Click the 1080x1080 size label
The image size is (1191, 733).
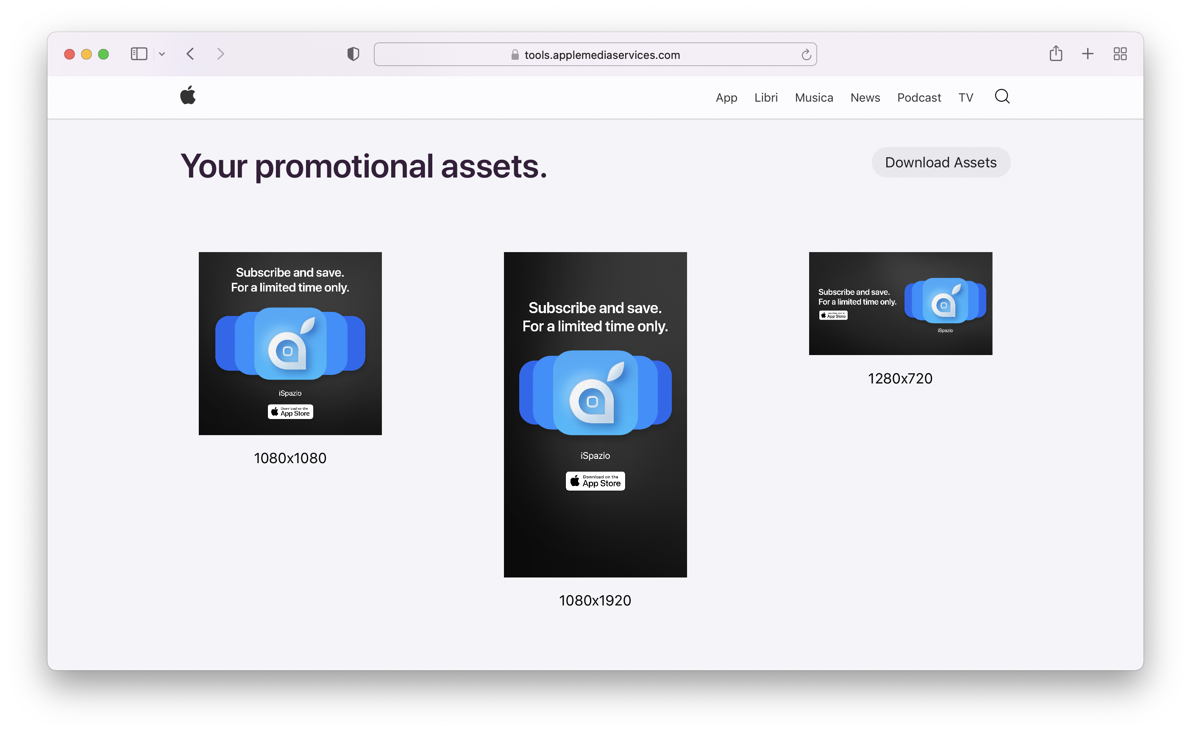290,458
